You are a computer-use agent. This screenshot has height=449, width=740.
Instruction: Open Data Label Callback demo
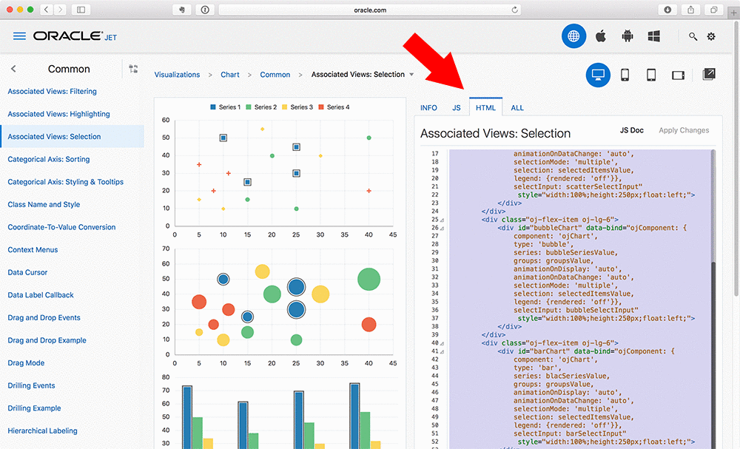[41, 295]
